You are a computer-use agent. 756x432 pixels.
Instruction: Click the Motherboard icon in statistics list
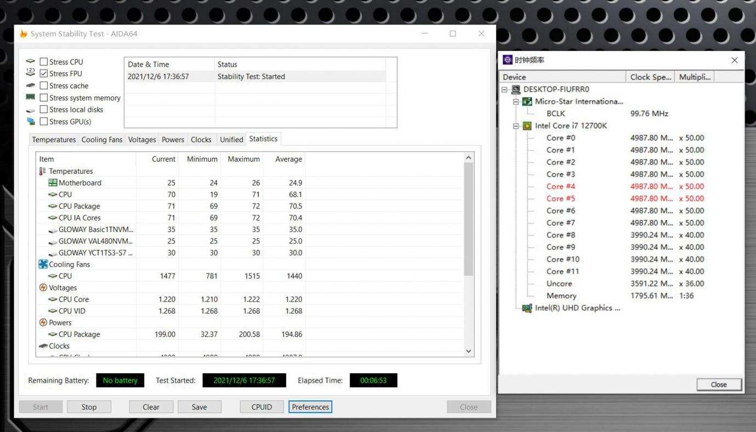pos(53,183)
